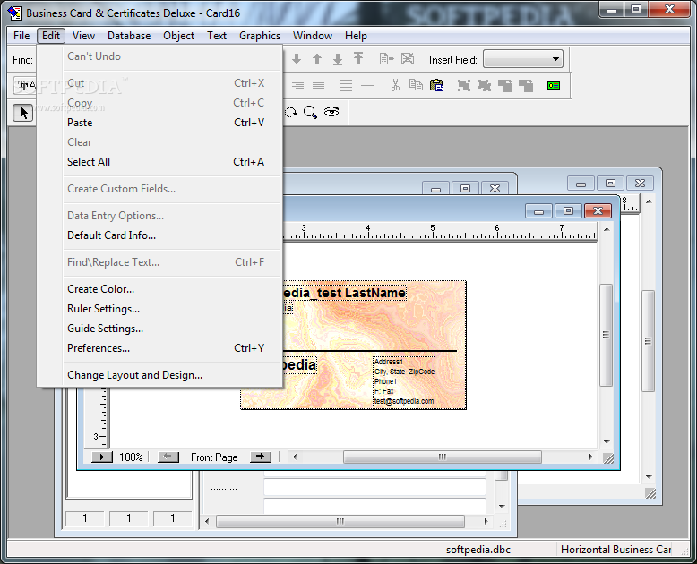Image resolution: width=697 pixels, height=564 pixels.
Task: Click the move to top arrow icon
Action: coord(358,58)
